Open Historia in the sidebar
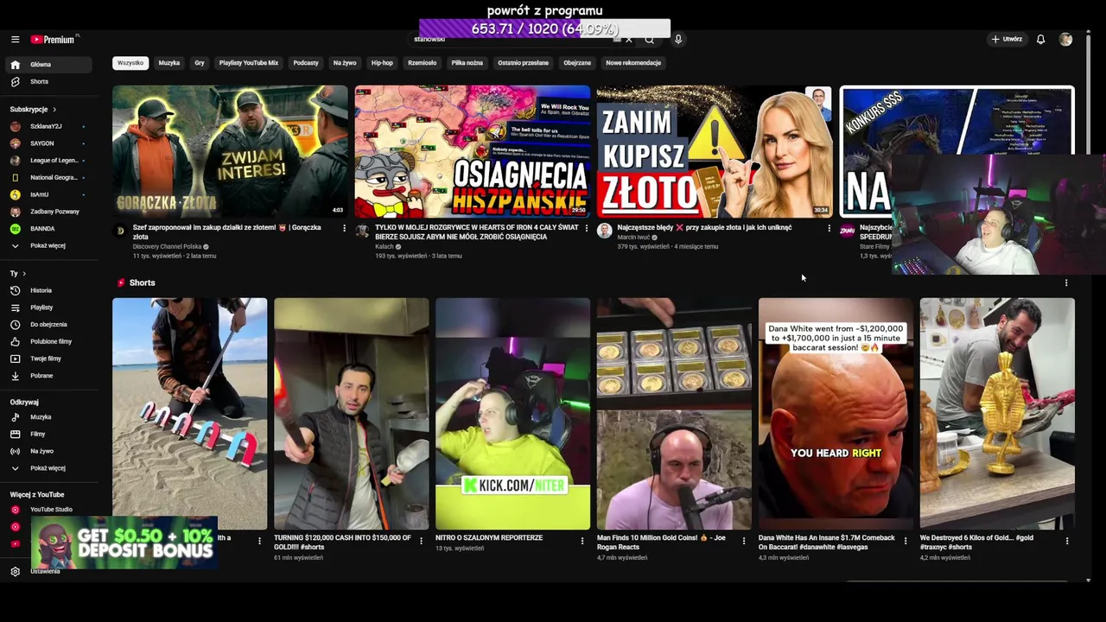The height and width of the screenshot is (622, 1106). pyautogui.click(x=48, y=291)
